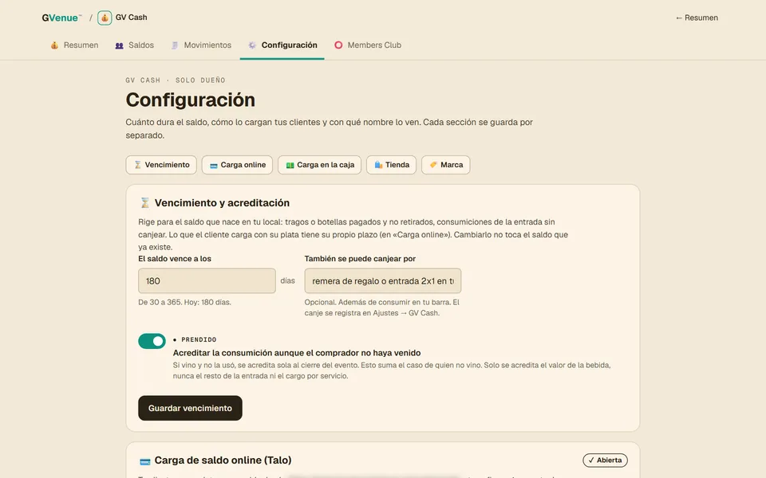This screenshot has width=766, height=478.
Task: Select the Configuración tab
Action: pyautogui.click(x=282, y=45)
